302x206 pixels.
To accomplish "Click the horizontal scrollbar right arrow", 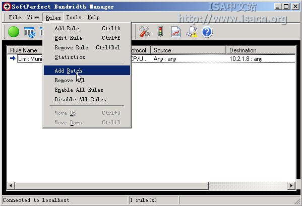I will (x=291, y=186).
